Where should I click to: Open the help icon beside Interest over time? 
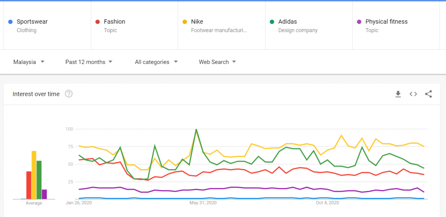(x=68, y=94)
